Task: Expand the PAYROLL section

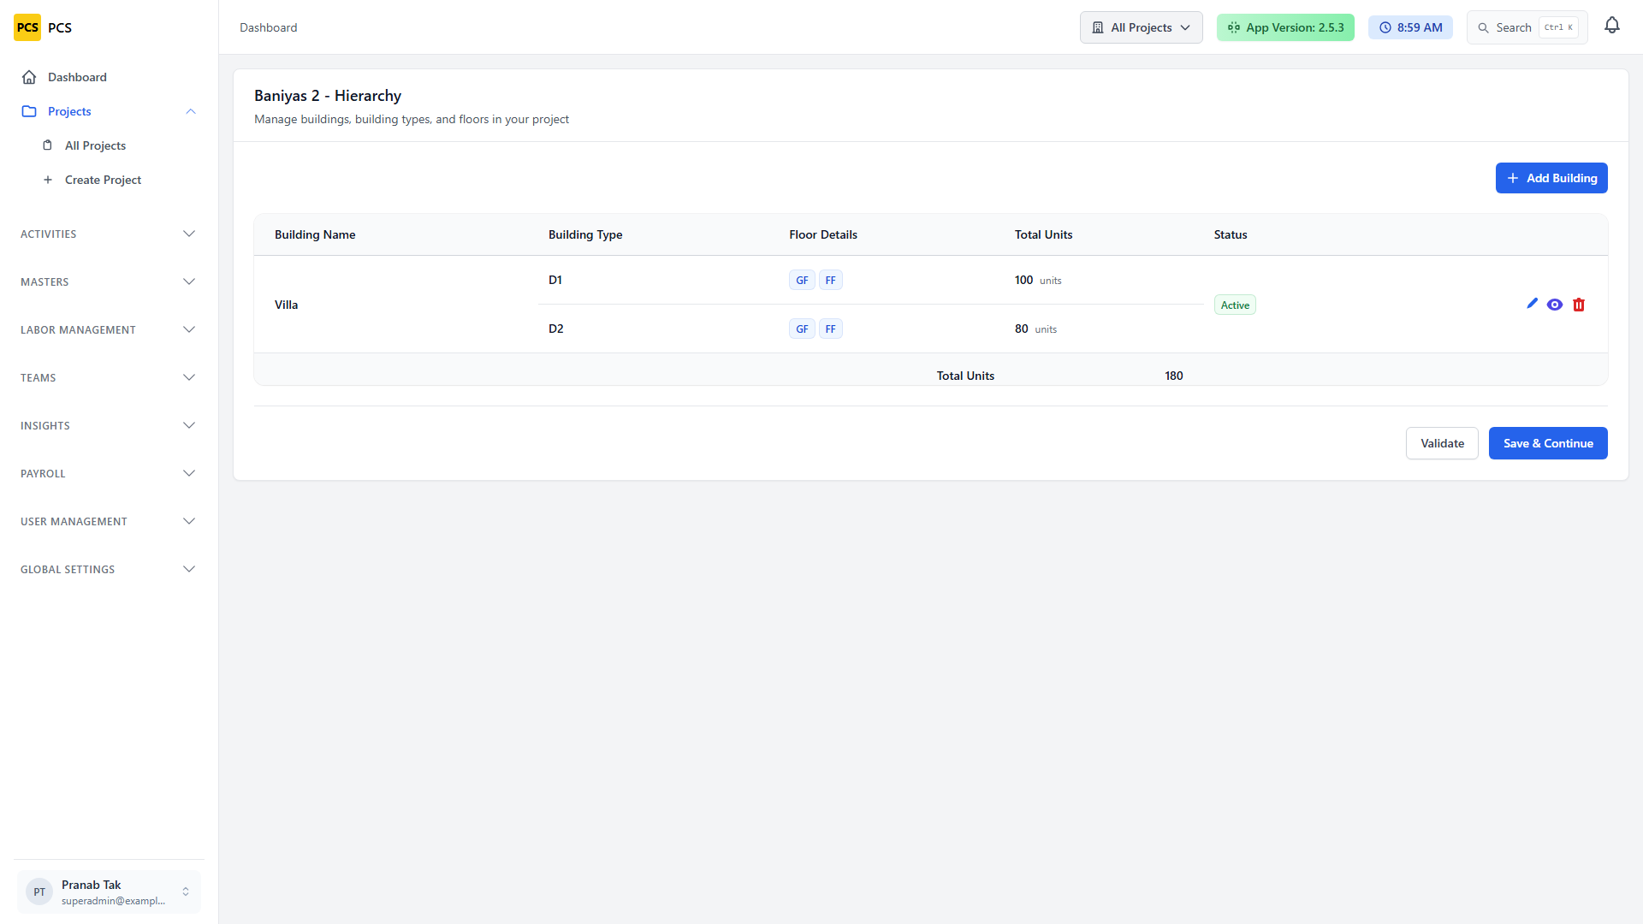Action: pyautogui.click(x=109, y=474)
